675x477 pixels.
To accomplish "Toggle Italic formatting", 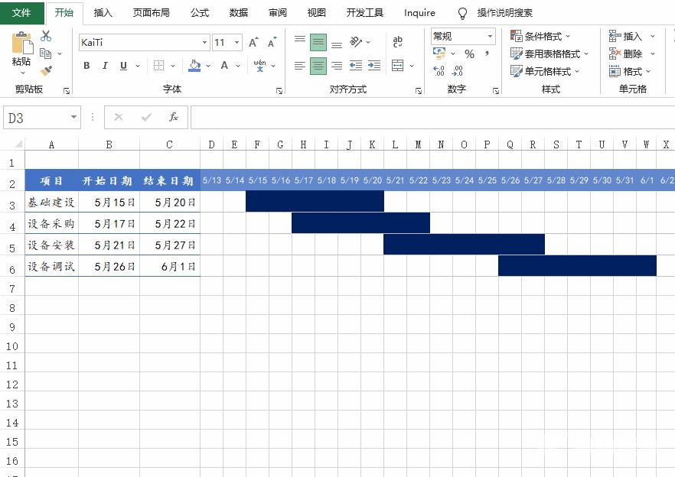I will point(105,66).
